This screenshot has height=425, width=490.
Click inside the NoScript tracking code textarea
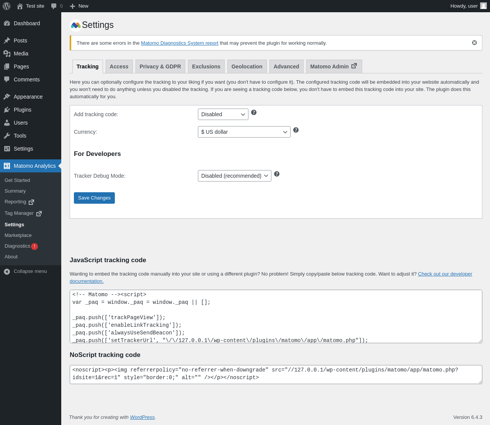276,375
